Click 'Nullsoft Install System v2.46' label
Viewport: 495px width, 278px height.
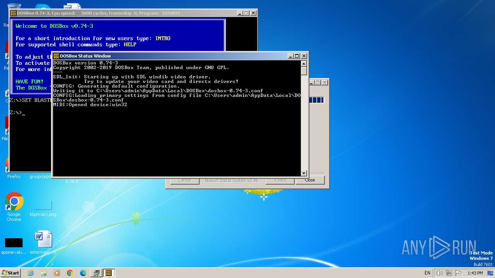(231, 180)
